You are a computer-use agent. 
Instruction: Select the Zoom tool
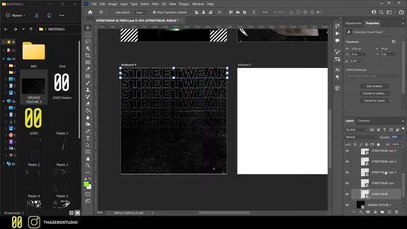tap(88, 165)
